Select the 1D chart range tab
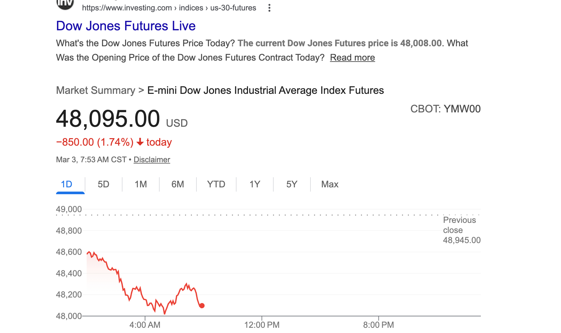Image resolution: width=561 pixels, height=333 pixels. click(x=67, y=184)
